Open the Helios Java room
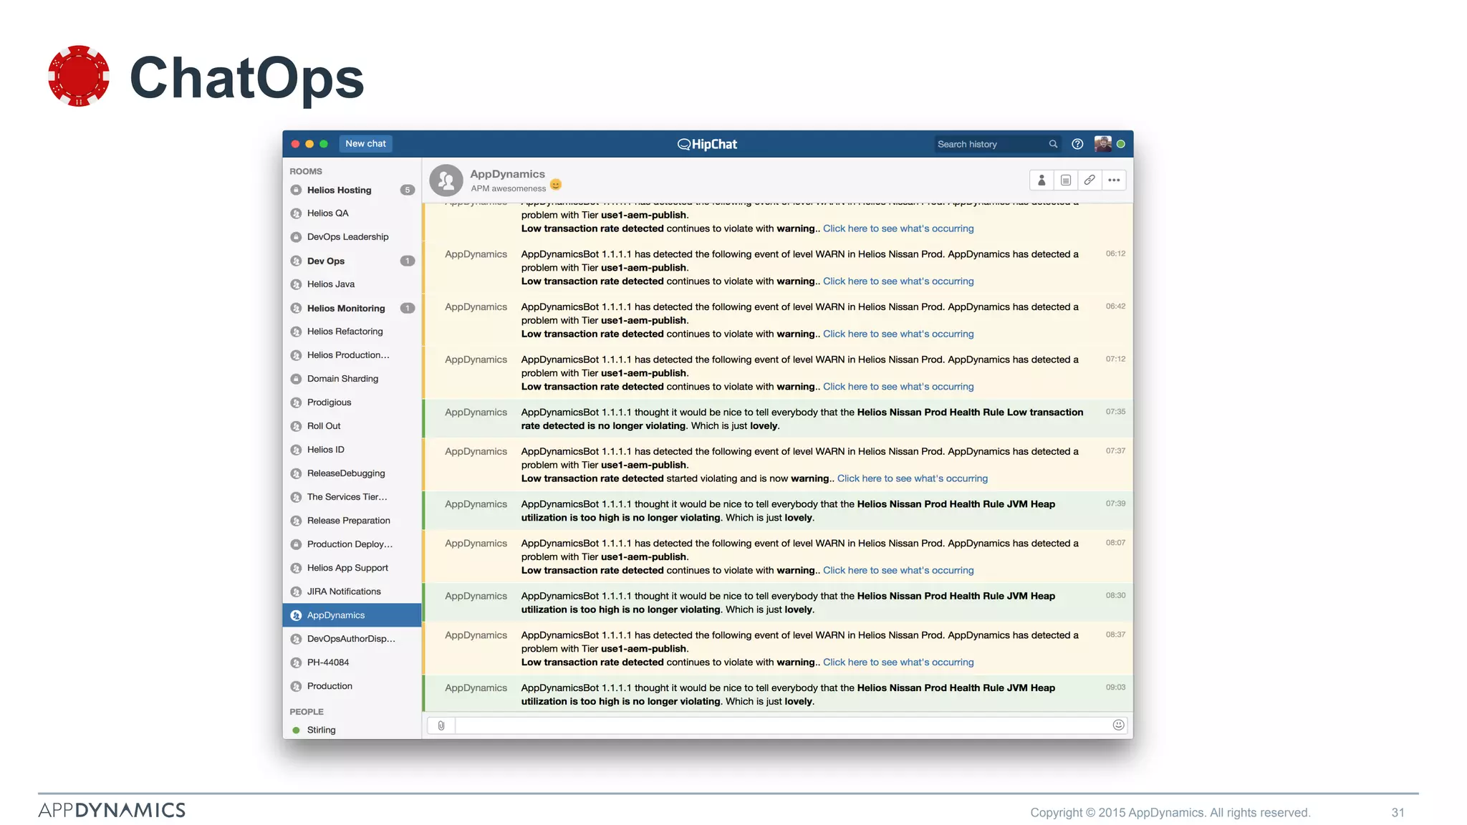The height and width of the screenshot is (825, 1467). [x=352, y=284]
